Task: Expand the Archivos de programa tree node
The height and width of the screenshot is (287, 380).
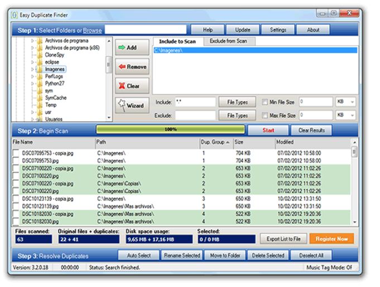Action: (x=33, y=41)
